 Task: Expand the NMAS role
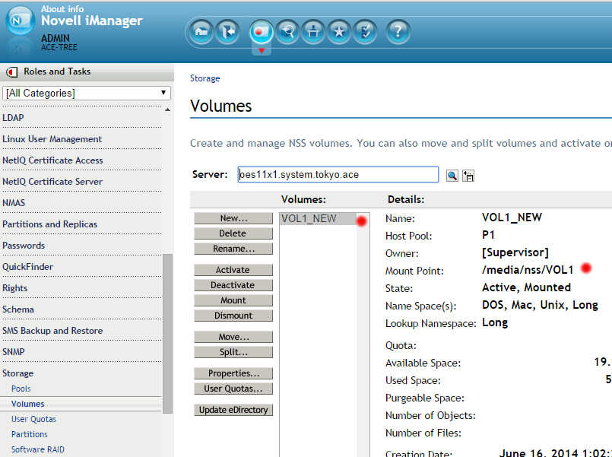[14, 202]
